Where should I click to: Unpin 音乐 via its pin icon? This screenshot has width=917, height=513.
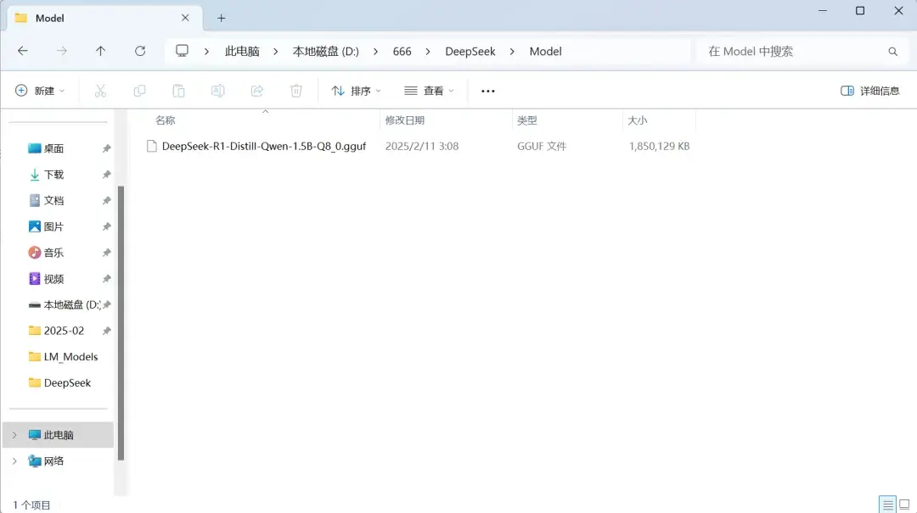[x=106, y=253]
